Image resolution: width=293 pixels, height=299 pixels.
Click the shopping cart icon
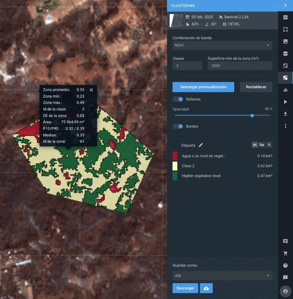tap(285, 253)
